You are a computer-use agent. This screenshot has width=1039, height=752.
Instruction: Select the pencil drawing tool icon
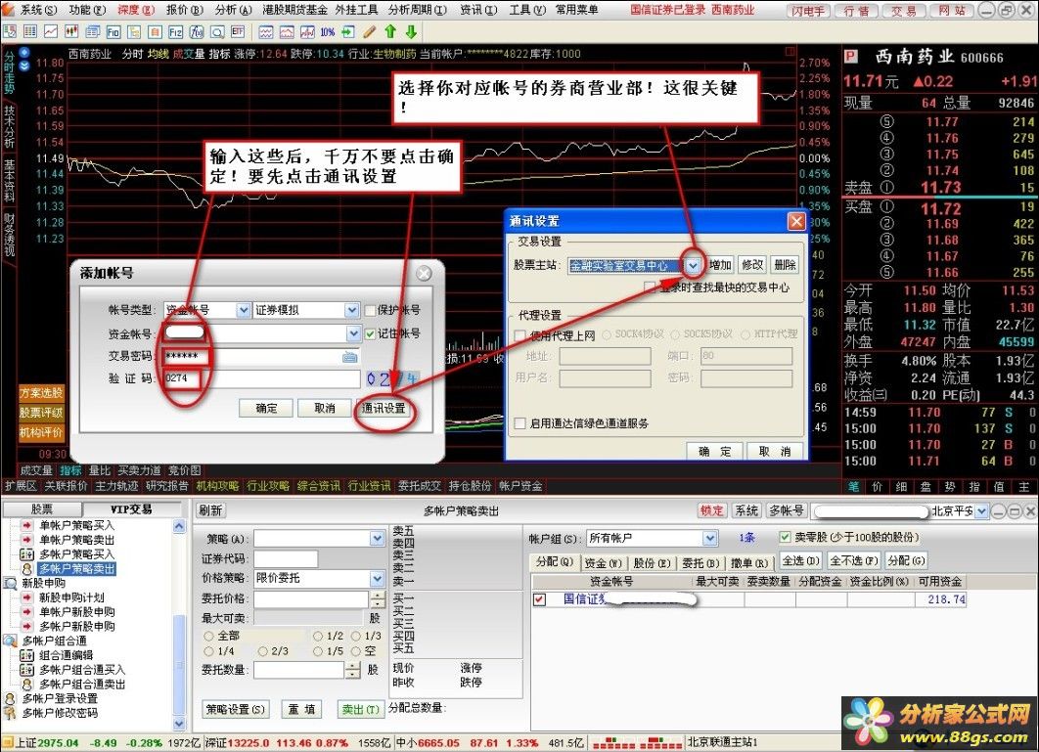(369, 31)
